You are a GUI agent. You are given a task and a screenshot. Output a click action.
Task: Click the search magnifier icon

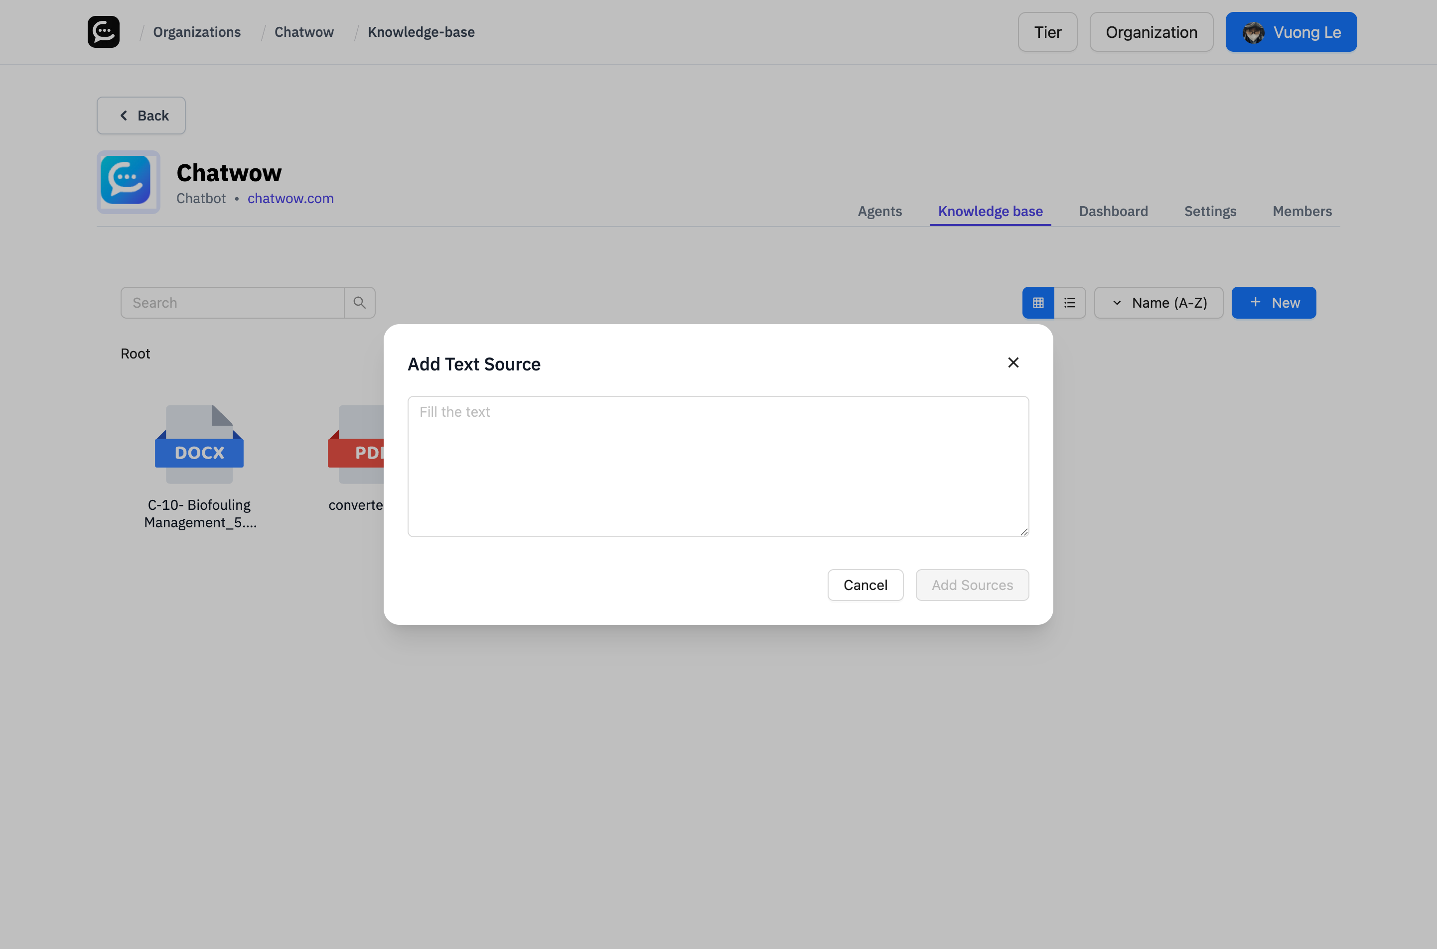coord(360,302)
